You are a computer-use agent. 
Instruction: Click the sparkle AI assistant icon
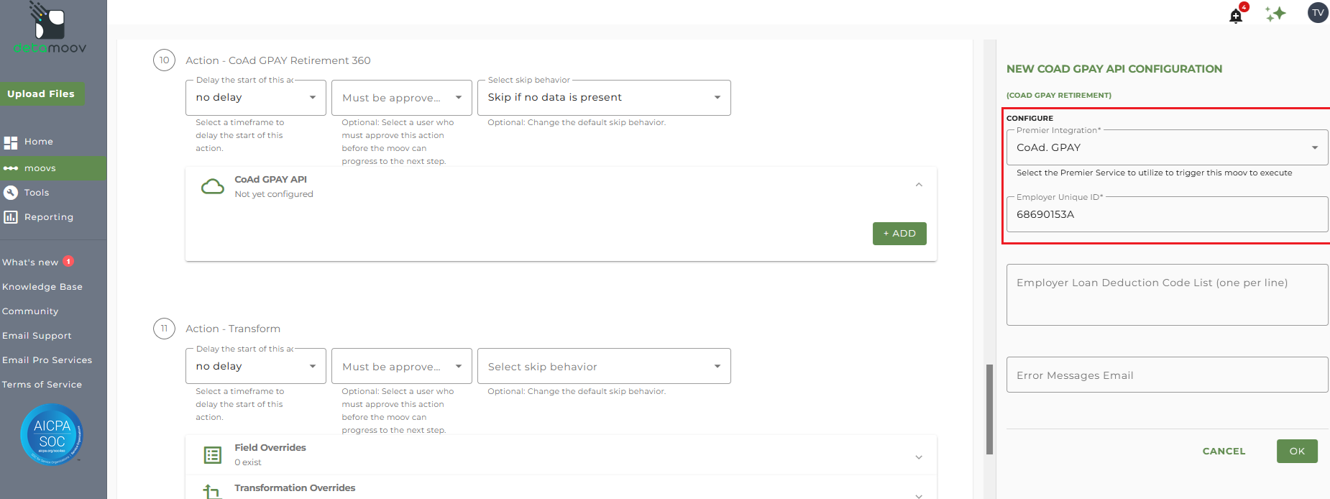(x=1275, y=14)
